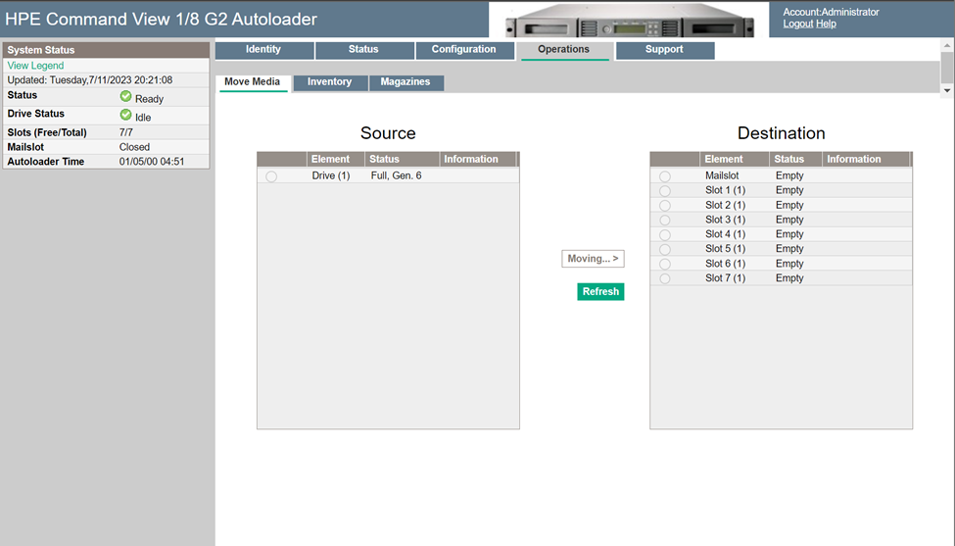Click the Moving... > button

(x=593, y=259)
